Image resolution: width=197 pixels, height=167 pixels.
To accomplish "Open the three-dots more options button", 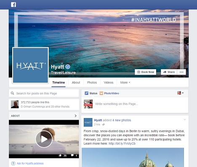I will [x=181, y=72].
